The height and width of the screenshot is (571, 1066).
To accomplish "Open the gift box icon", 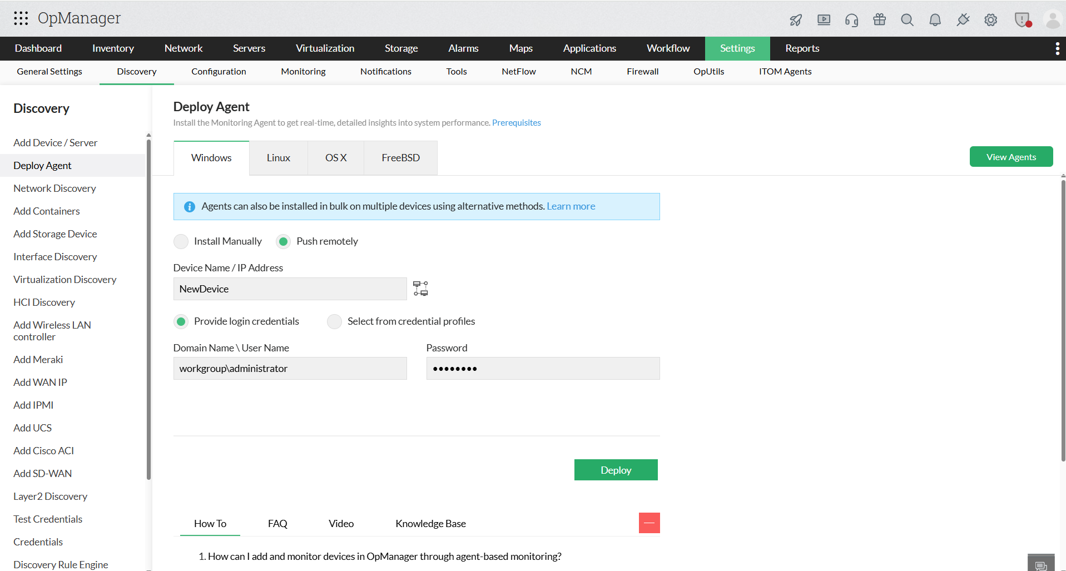I will coord(879,20).
